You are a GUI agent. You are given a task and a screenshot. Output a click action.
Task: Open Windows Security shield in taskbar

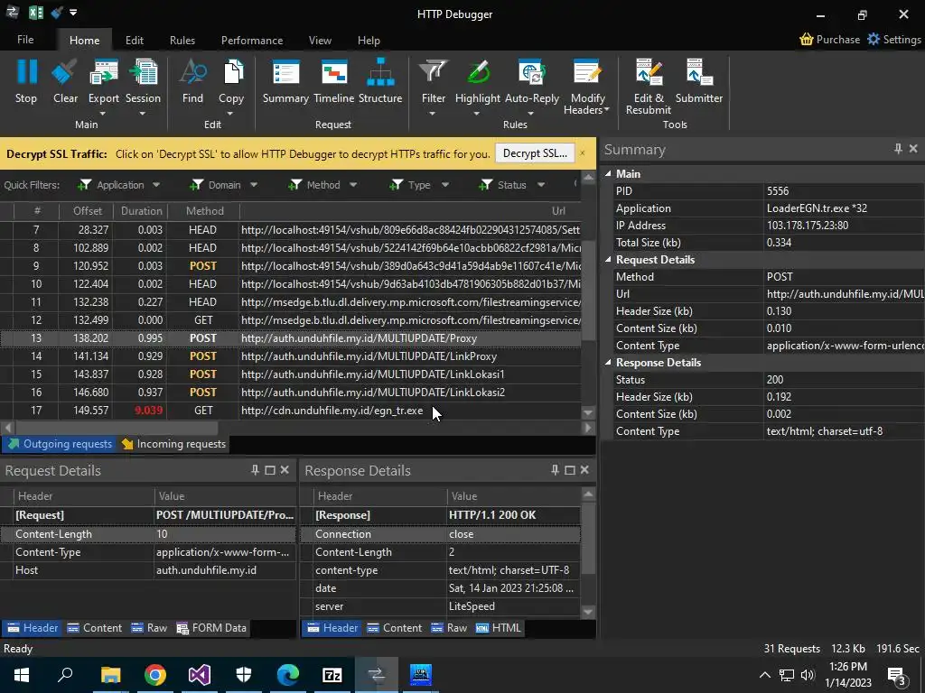pos(244,675)
